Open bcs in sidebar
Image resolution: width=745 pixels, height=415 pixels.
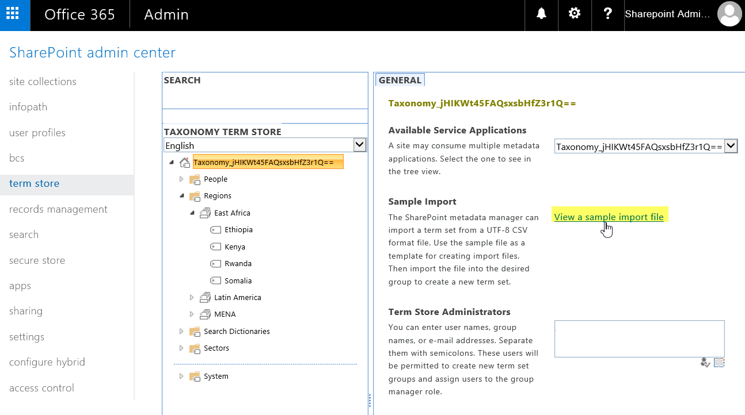coord(17,158)
